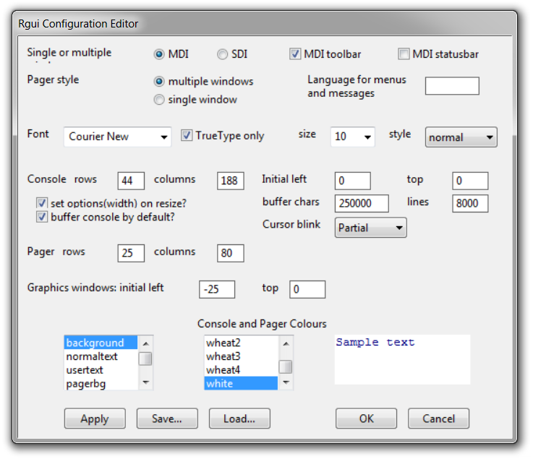Click the Console rows input field
This screenshot has height=459, width=533.
point(131,181)
